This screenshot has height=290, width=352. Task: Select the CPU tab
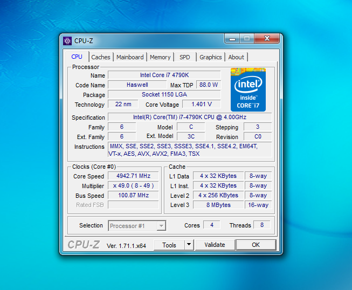(x=77, y=57)
